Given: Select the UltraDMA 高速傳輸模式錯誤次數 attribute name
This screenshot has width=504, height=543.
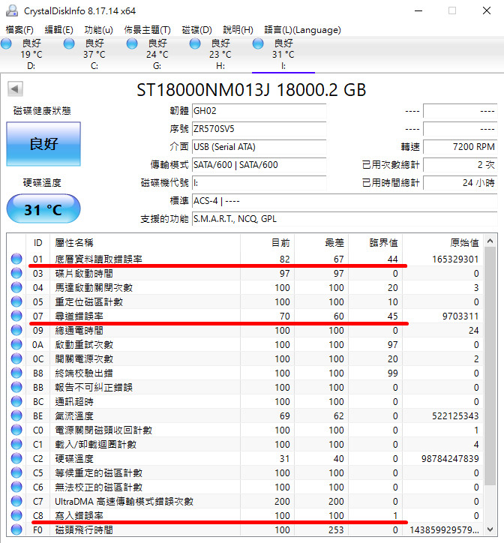Looking at the screenshot, I should coord(124,501).
